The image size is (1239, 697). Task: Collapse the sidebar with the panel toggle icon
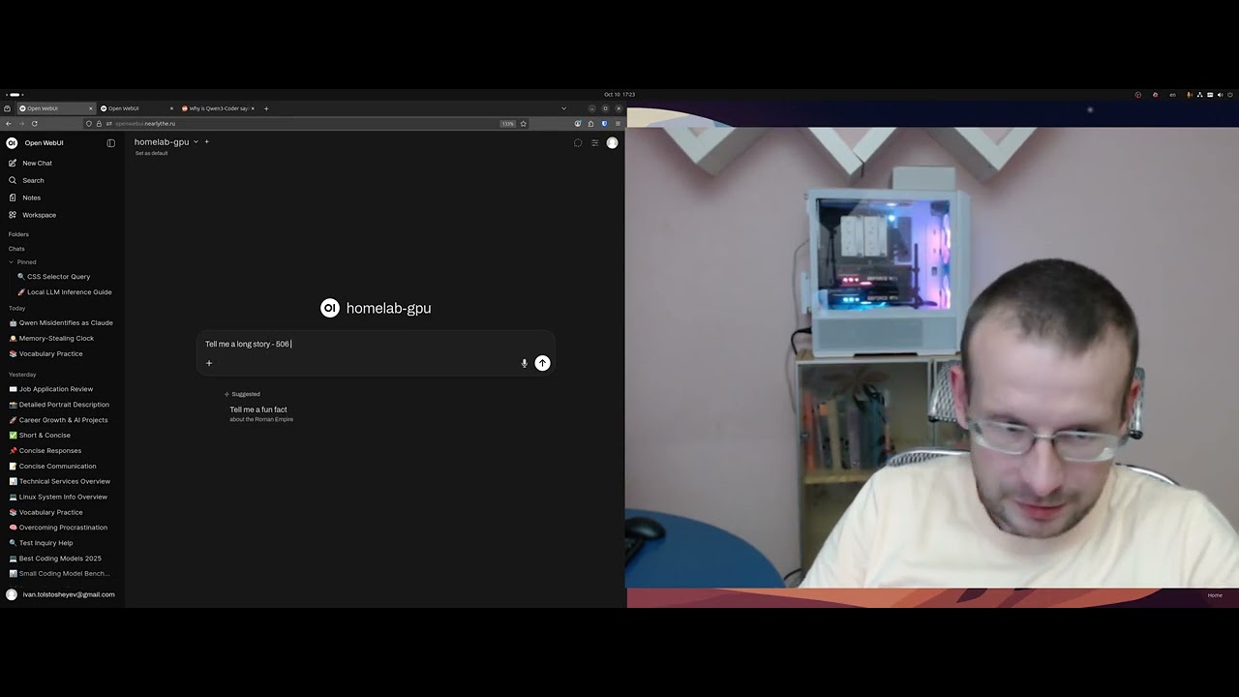(x=110, y=142)
